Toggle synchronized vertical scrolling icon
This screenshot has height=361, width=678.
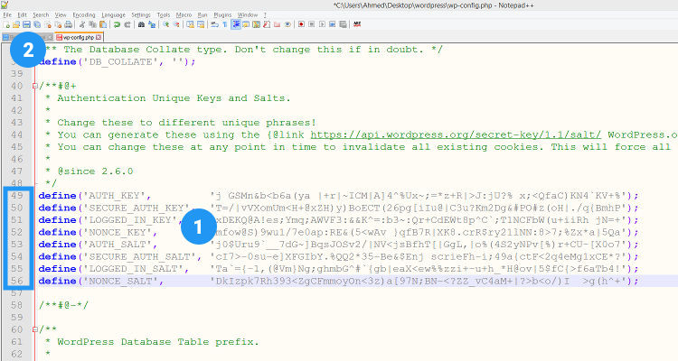tap(190, 24)
